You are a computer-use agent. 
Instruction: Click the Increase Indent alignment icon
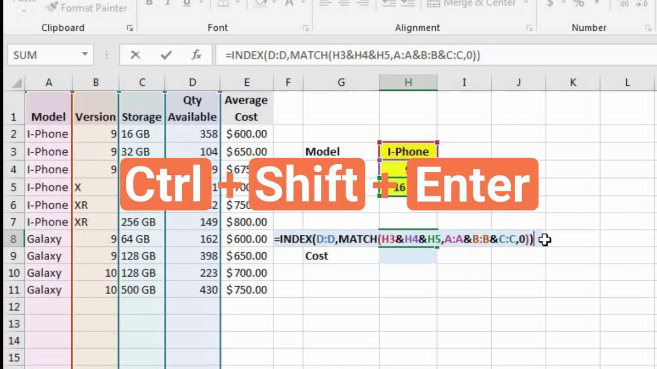407,4
